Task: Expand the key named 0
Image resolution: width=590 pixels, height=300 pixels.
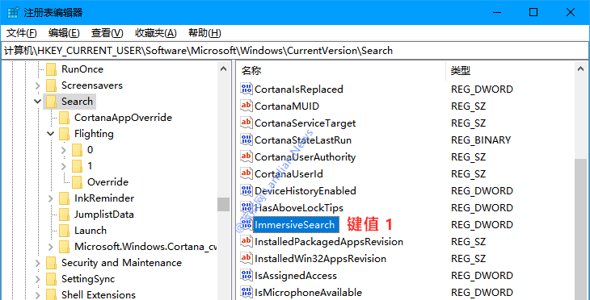Action: (x=63, y=151)
